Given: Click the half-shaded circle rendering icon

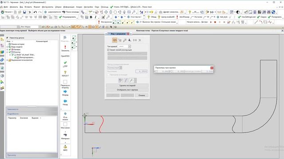Looking at the screenshot, I should point(238,12).
